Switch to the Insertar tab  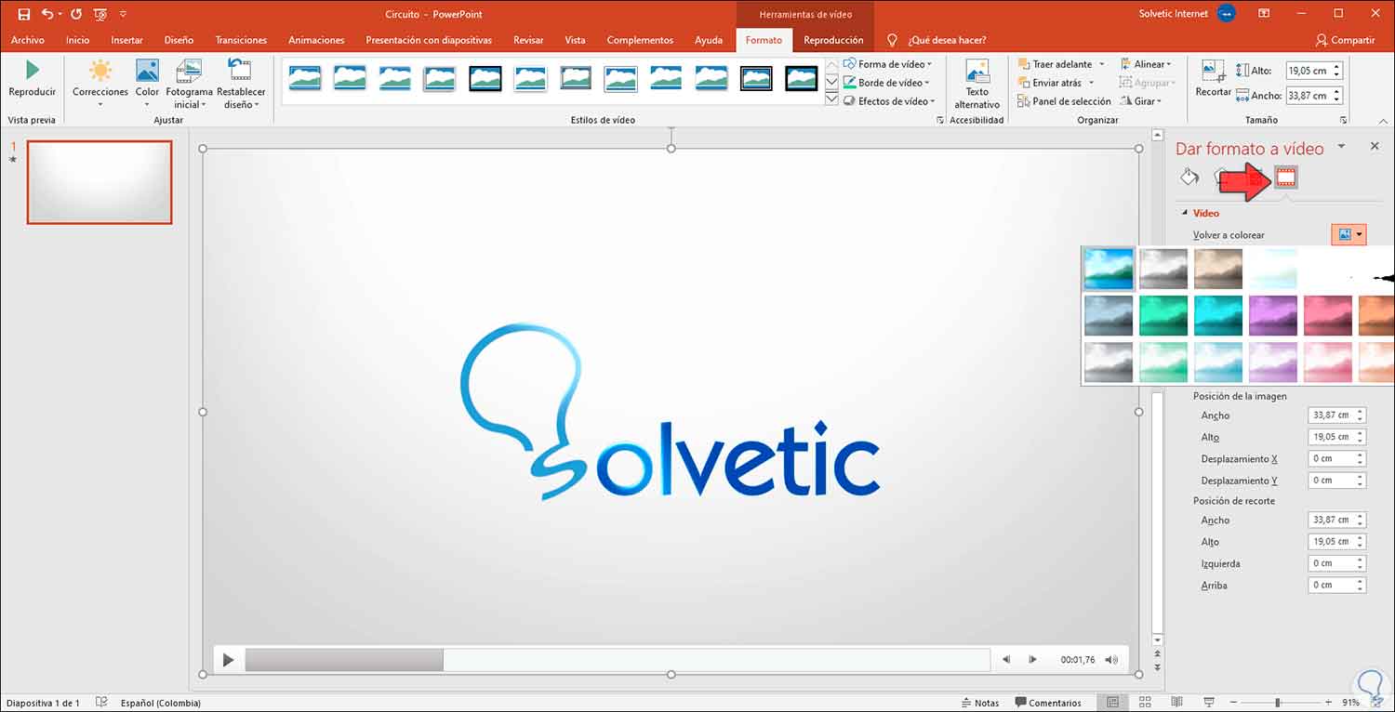click(x=126, y=40)
